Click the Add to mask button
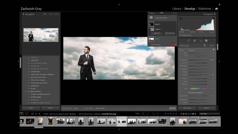This screenshot has height=134, width=238. point(157,33)
